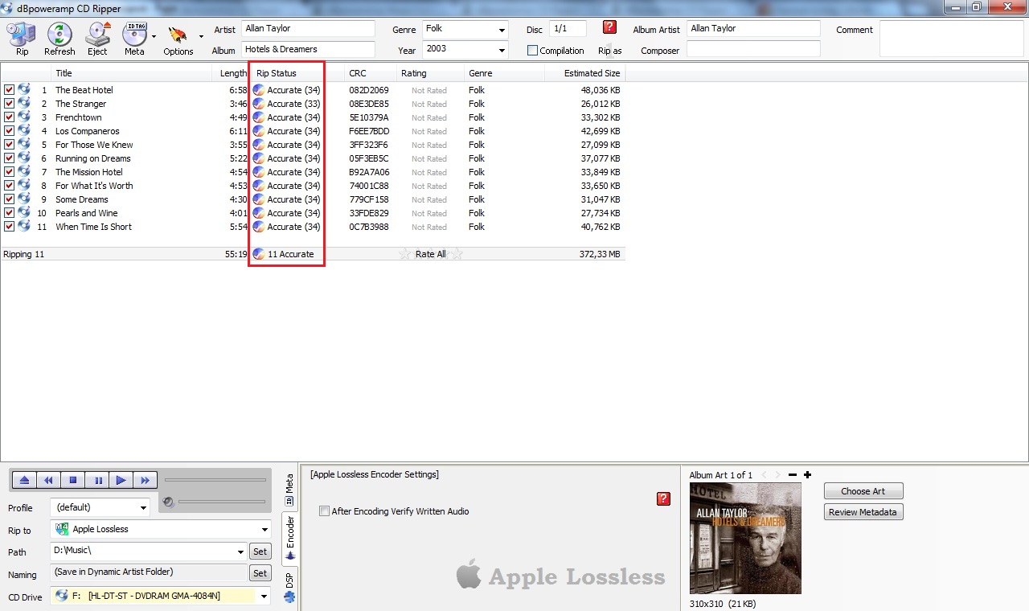Image resolution: width=1029 pixels, height=611 pixels.
Task: Expand the Genre dropdown
Action: click(x=502, y=30)
